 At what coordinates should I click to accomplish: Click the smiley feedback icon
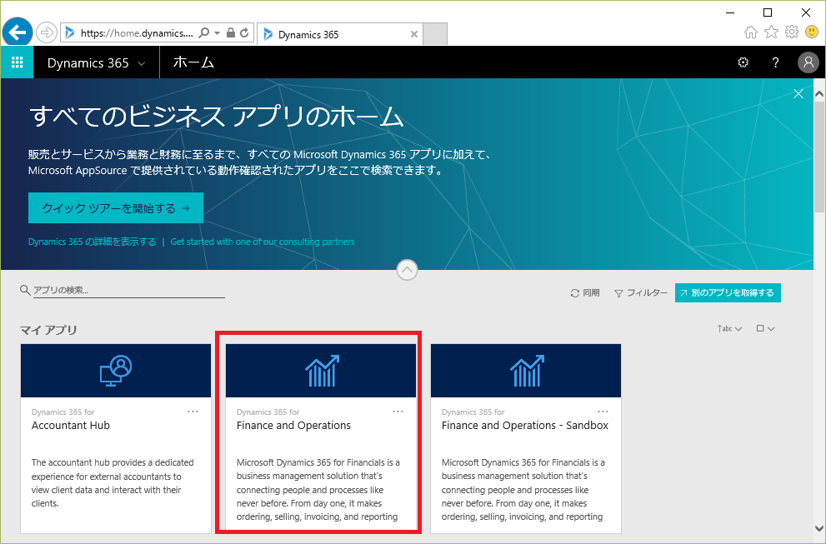(812, 32)
